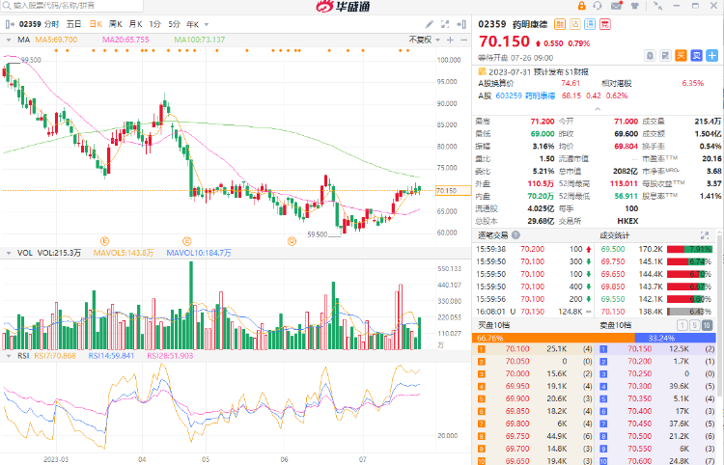Open the notes icon beside alert bell
This screenshot has height=465, width=724.
665,56
